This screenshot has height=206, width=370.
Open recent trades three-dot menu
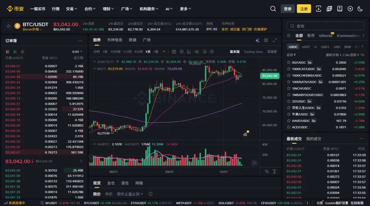[361, 139]
